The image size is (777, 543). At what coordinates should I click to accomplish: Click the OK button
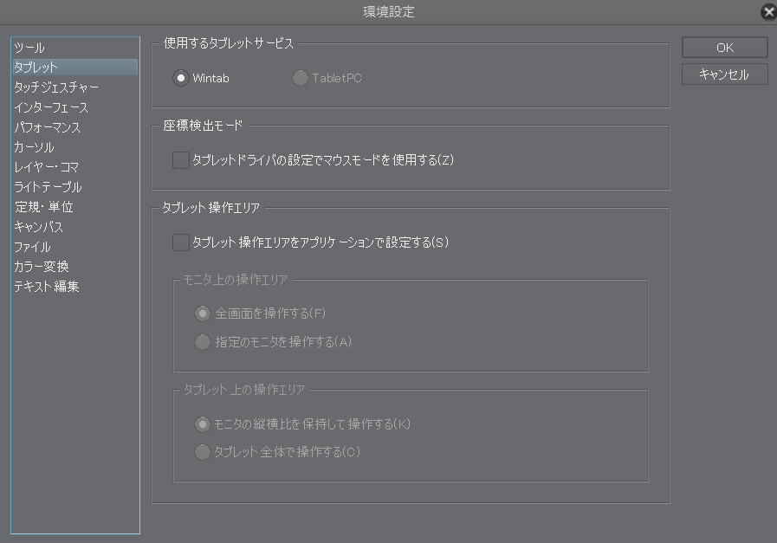[x=724, y=48]
